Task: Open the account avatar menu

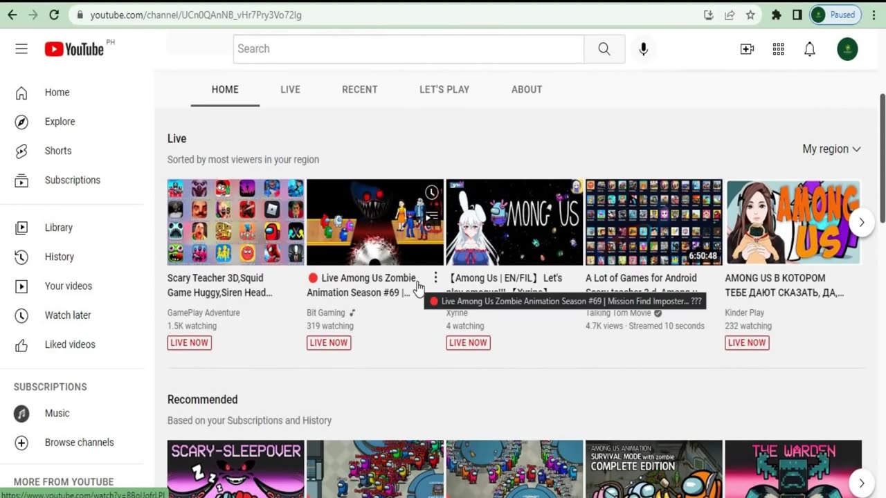Action: pyautogui.click(x=847, y=49)
